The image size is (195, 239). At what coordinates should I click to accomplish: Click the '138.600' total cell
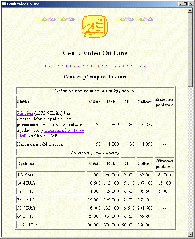(145, 191)
